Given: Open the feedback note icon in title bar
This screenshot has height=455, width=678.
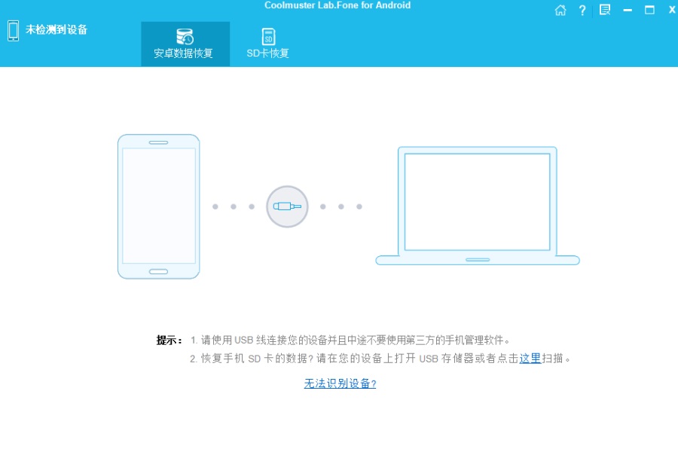Looking at the screenshot, I should pos(605,10).
